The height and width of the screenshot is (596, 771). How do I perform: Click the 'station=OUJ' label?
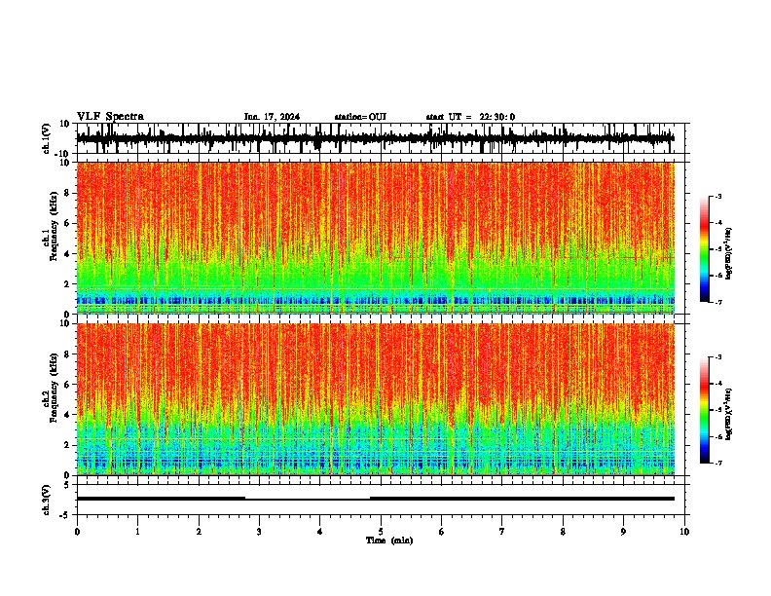click(x=360, y=117)
